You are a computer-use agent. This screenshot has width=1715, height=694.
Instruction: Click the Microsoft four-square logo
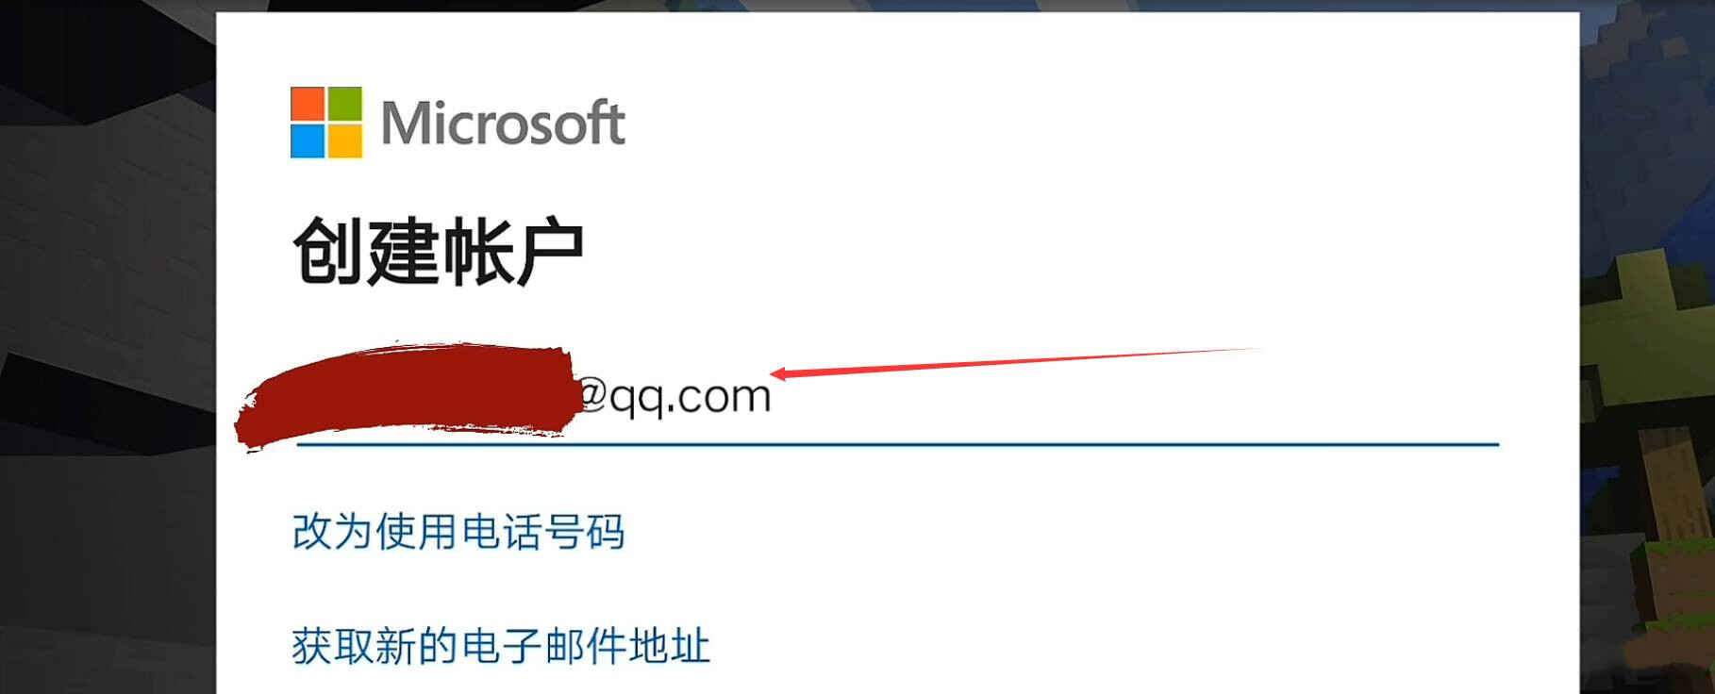click(x=326, y=123)
